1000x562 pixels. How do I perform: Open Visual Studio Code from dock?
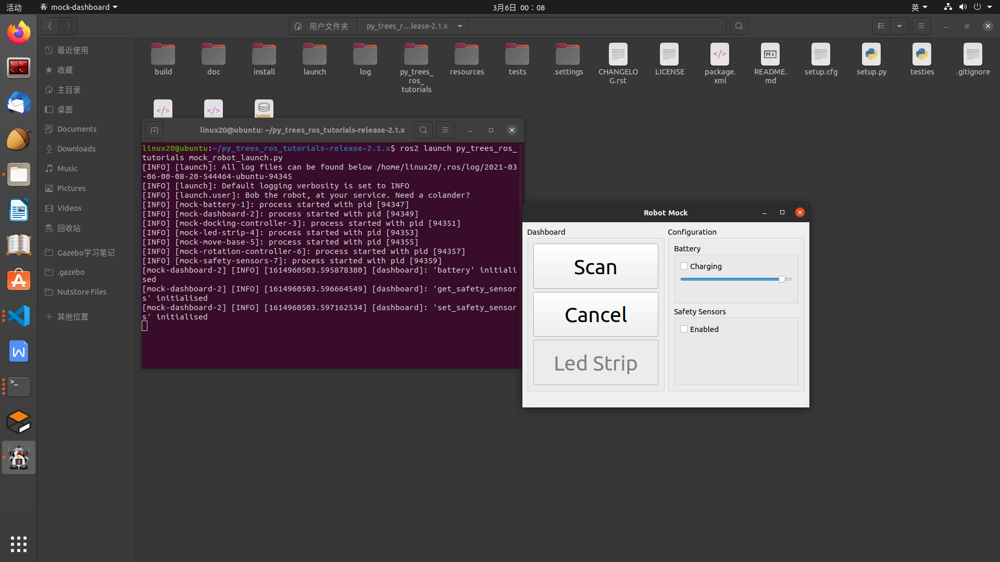pyautogui.click(x=19, y=316)
